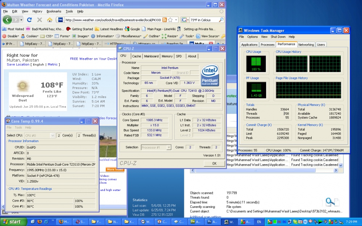The image size is (362, 226).
Task: Open the Disable dropdown in developer toolbar
Action: click(x=11, y=36)
